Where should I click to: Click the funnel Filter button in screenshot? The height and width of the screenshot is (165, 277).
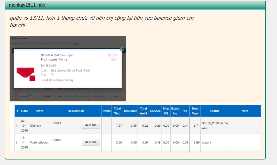click(77, 44)
